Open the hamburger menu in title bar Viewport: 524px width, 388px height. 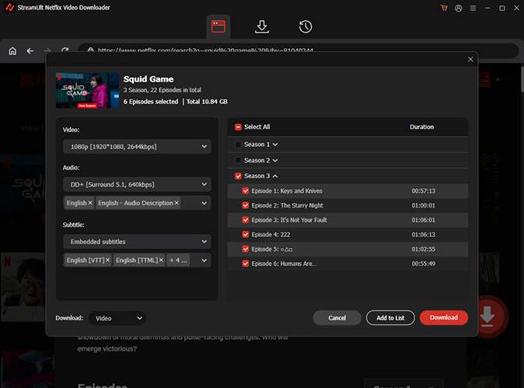click(473, 8)
